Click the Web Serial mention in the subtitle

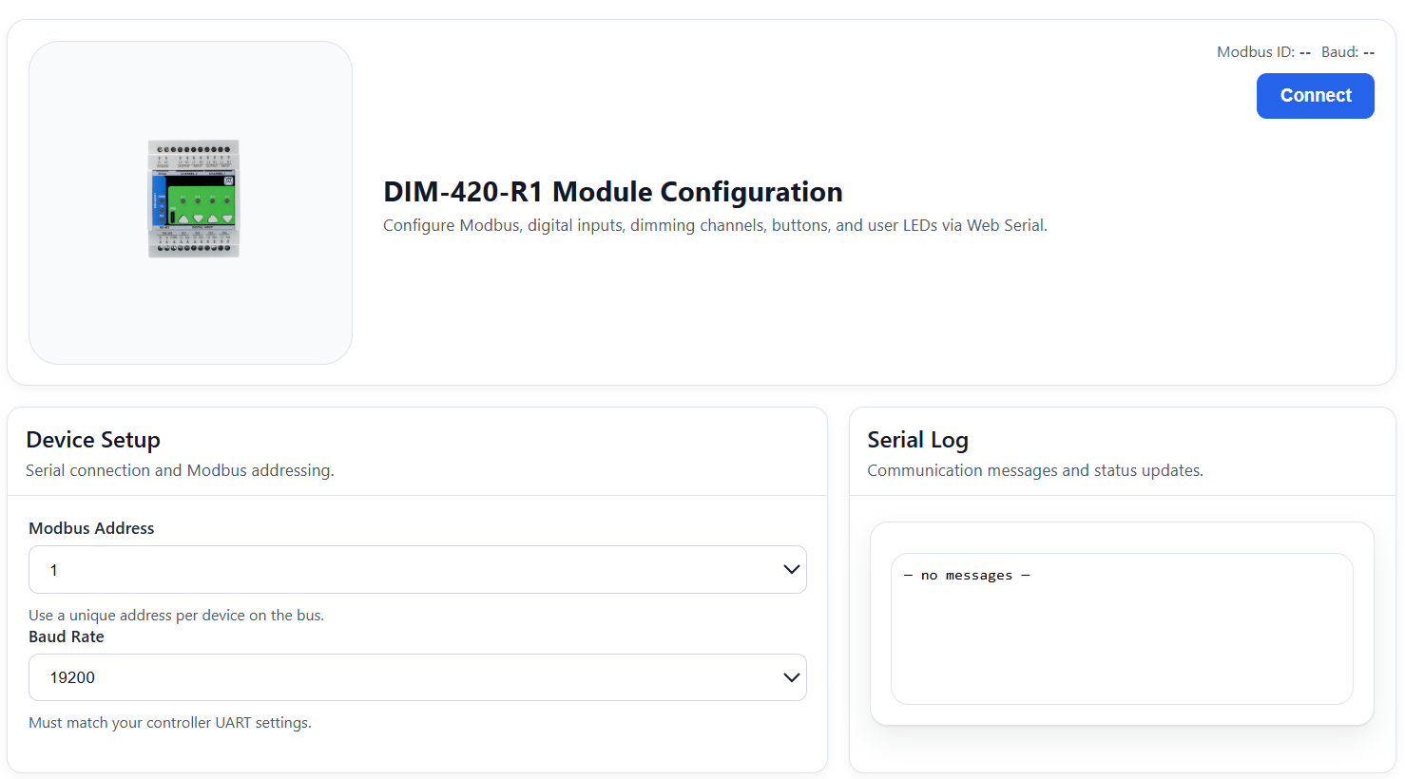[1003, 225]
